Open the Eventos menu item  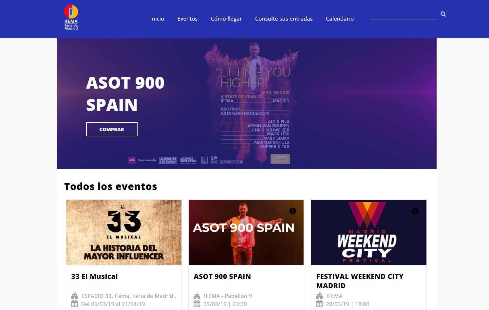click(x=187, y=19)
